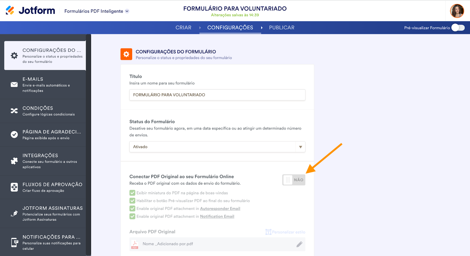Screen dimensions: 470x256
Task: Uncheck Exibir miniatura do PDF checkbox
Action: pyautogui.click(x=132, y=193)
